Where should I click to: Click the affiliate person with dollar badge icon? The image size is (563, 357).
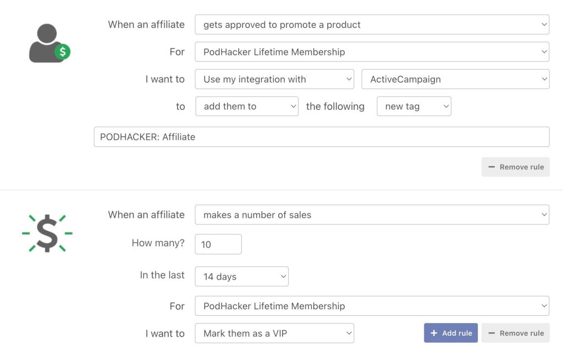(x=49, y=43)
